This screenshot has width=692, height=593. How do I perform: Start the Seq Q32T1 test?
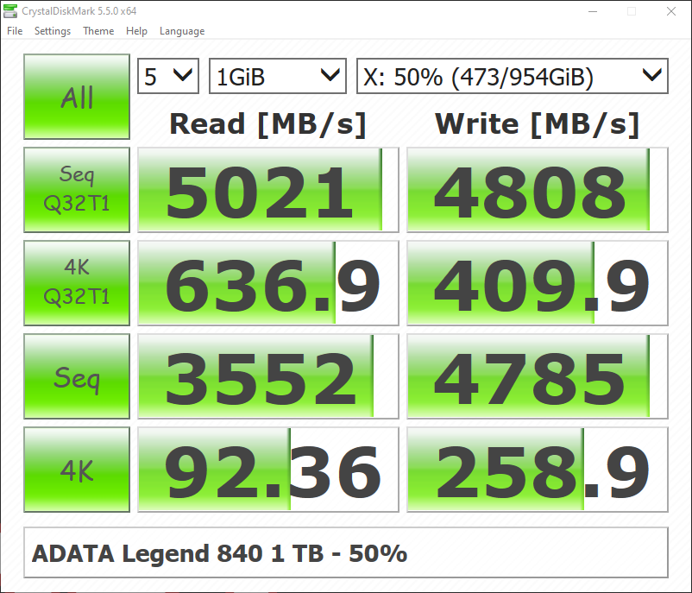point(77,190)
